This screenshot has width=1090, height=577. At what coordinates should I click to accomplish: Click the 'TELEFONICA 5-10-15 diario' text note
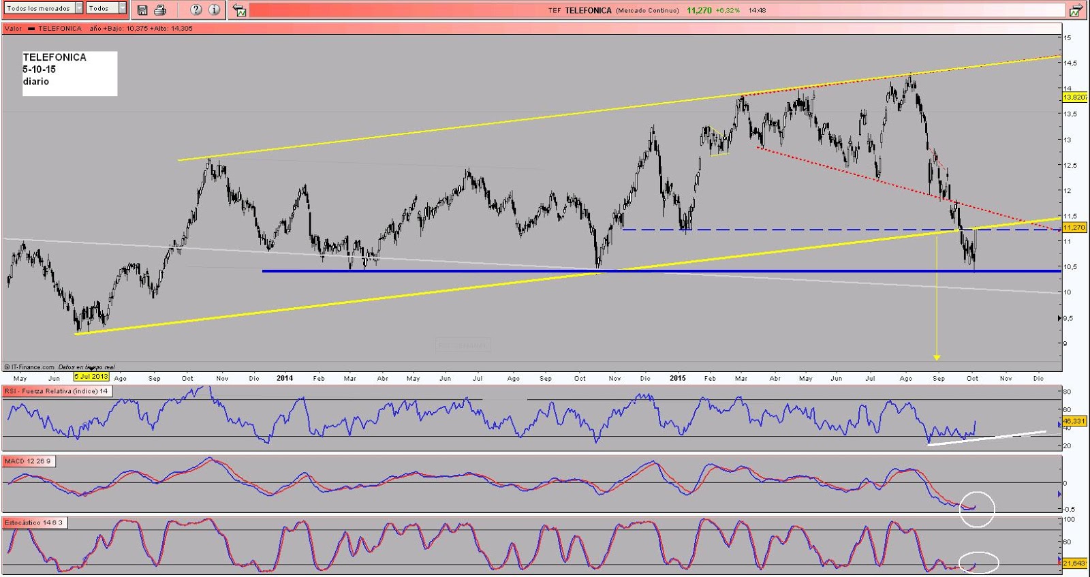69,73
